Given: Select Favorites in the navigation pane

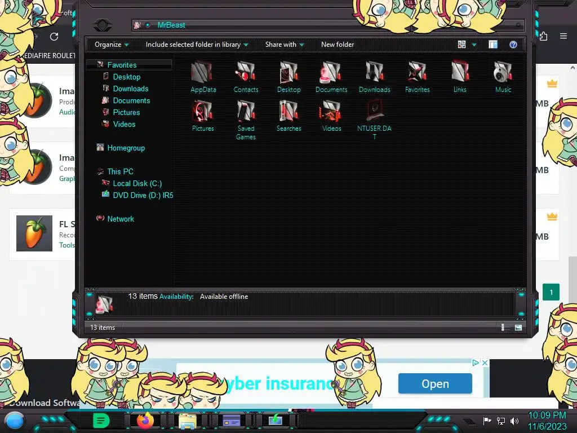Looking at the screenshot, I should (x=122, y=65).
